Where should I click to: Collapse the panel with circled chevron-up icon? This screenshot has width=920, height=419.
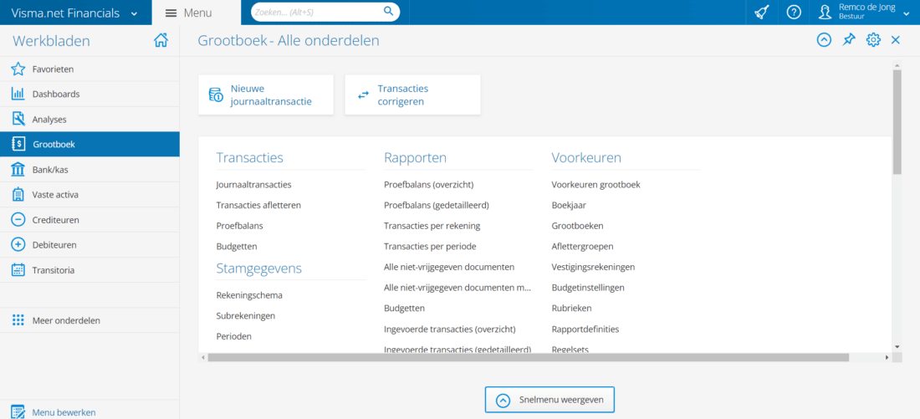click(x=824, y=40)
